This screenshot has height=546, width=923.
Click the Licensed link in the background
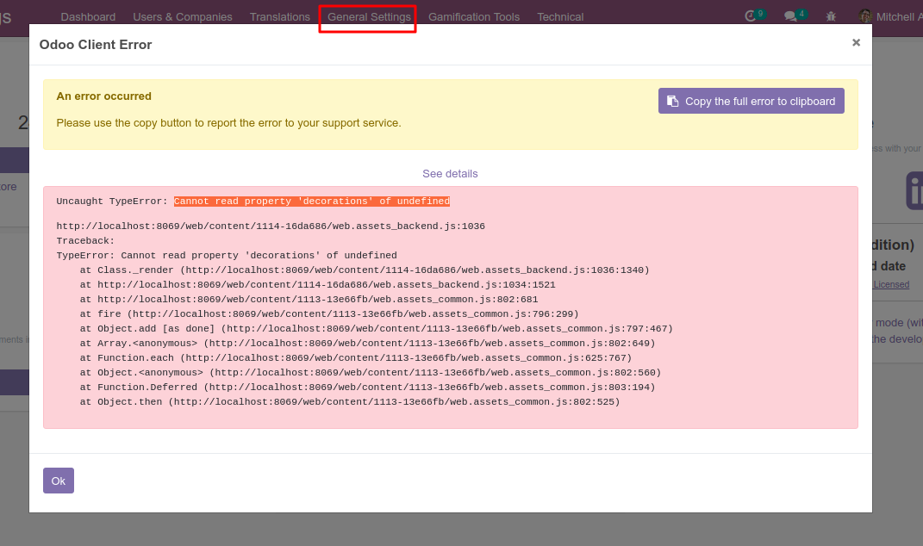(890, 284)
